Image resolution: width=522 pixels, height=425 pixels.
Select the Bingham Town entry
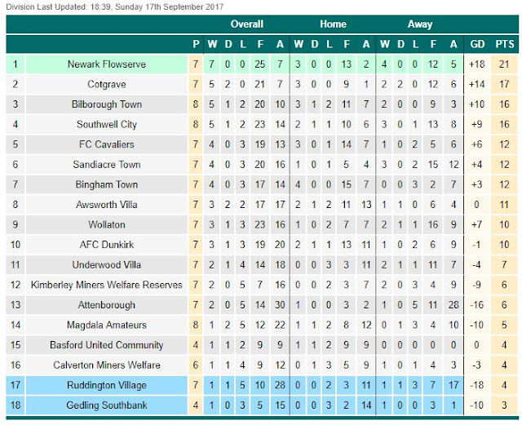(106, 184)
